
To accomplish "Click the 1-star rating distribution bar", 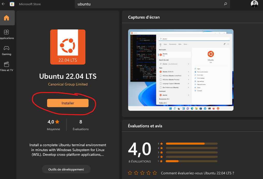I will pyautogui.click(x=192, y=161).
